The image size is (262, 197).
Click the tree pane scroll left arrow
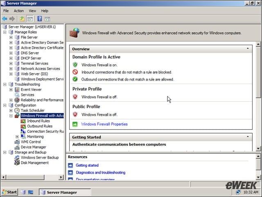[x=4, y=177]
